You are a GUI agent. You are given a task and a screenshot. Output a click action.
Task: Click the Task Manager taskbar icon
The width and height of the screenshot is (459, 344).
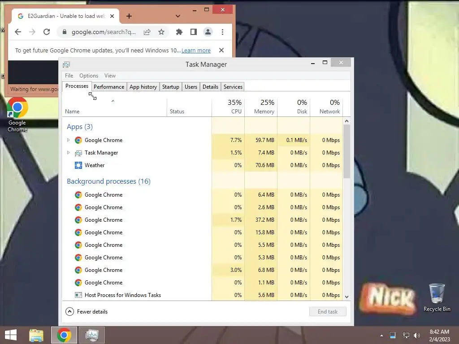pyautogui.click(x=92, y=335)
